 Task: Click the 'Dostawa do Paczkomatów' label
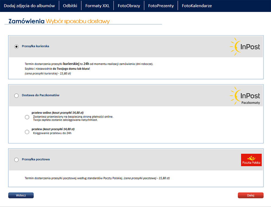point(40,95)
